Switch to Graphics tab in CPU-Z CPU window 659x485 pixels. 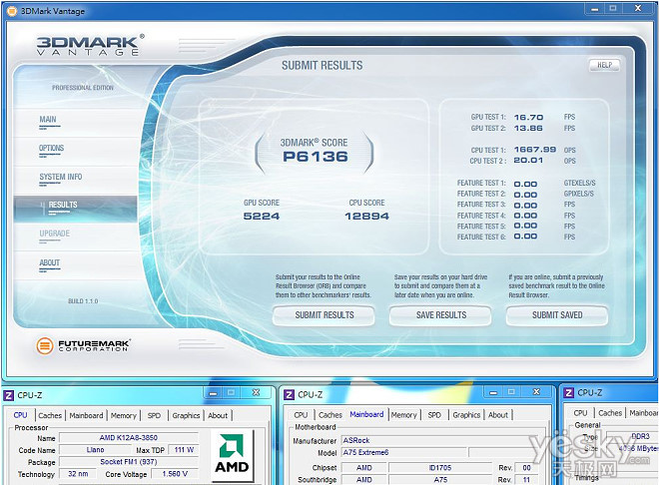[x=186, y=415]
